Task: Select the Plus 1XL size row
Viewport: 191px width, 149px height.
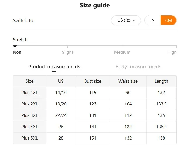Action: [30, 93]
